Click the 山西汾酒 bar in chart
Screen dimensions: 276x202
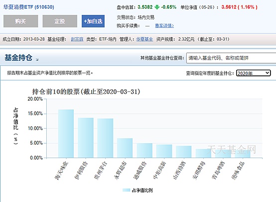(x=184, y=152)
